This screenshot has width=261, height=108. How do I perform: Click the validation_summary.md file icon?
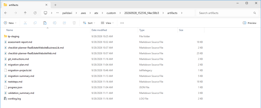pyautogui.click(x=5, y=93)
